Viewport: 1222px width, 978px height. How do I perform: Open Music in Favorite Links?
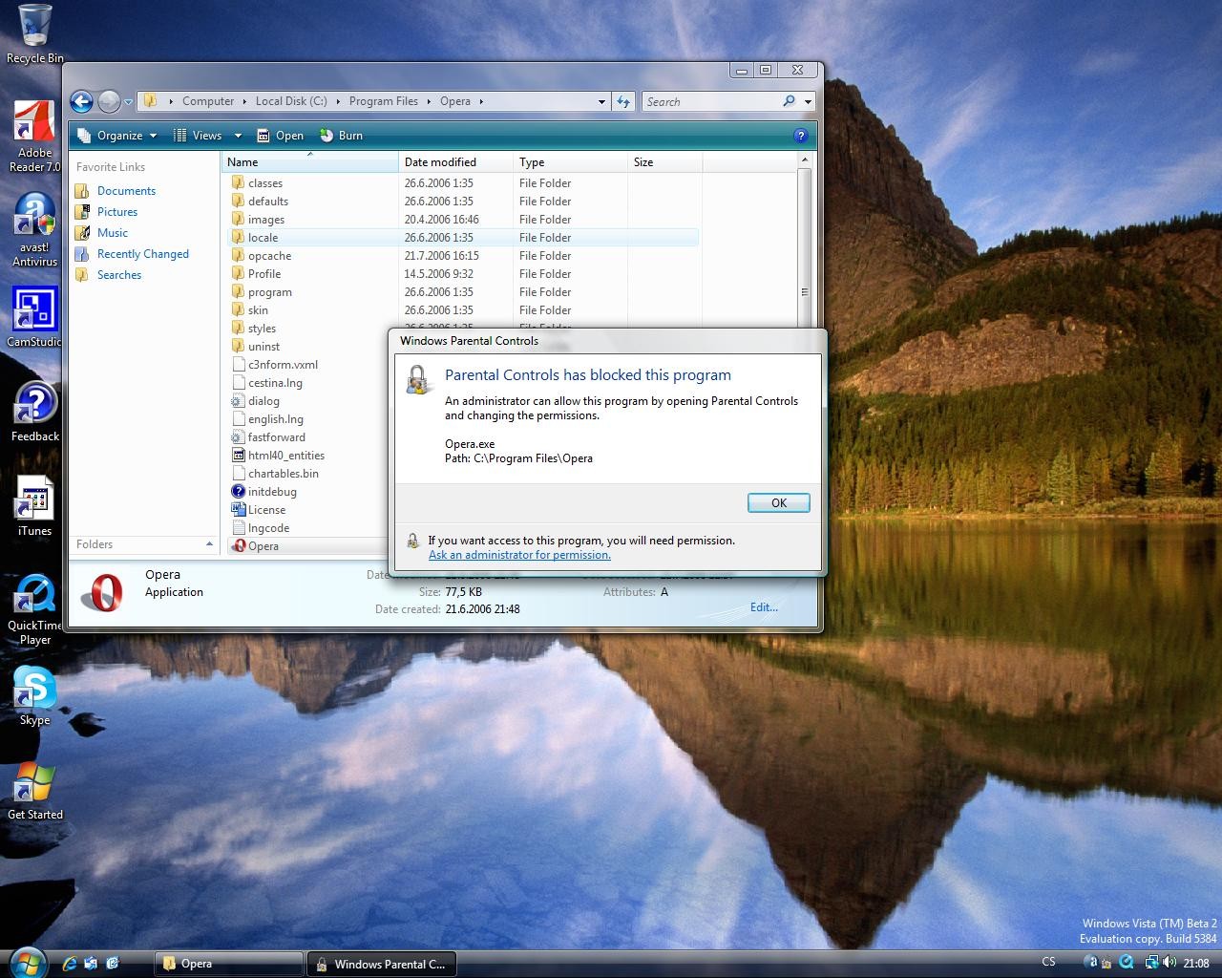(x=113, y=233)
